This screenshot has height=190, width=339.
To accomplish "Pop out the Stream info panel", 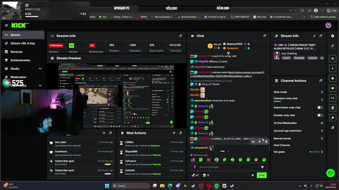I will tap(320, 36).
